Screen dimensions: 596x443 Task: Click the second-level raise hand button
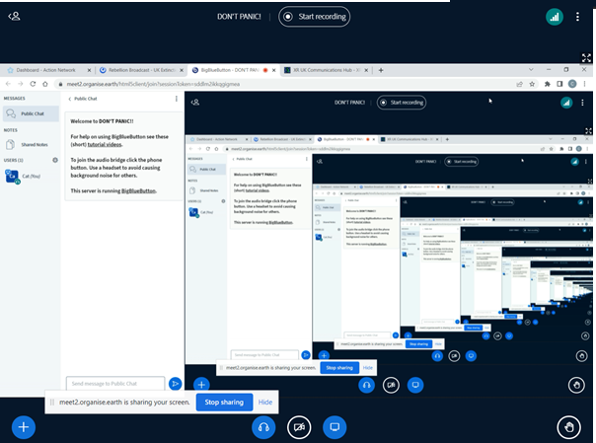coord(576,385)
